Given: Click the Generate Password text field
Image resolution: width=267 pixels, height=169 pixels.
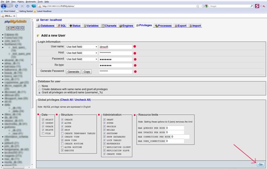Looking at the screenshot, I should [x=115, y=71].
